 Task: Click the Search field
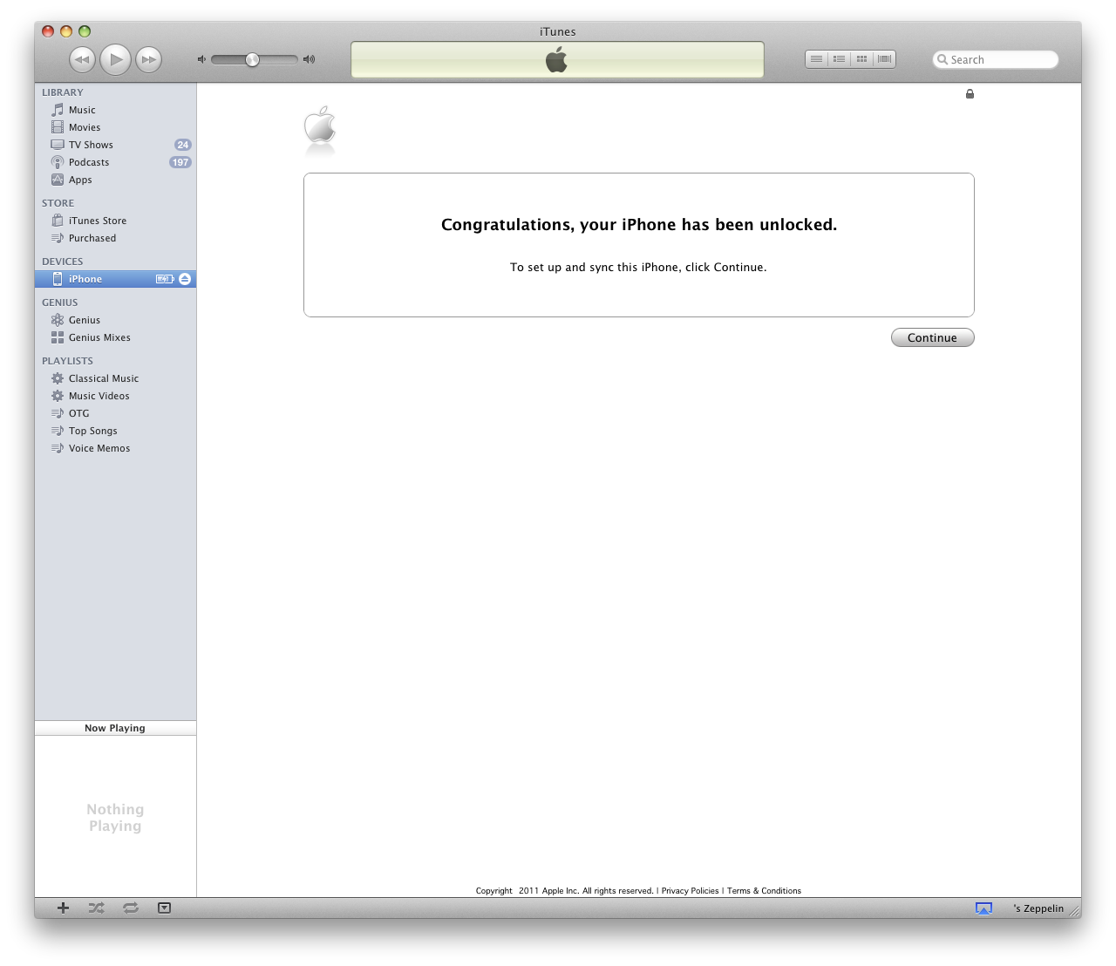[x=996, y=59]
